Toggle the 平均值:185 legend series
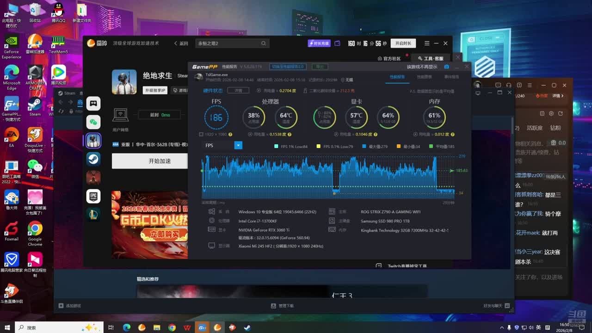The image size is (592, 333). 441,147
